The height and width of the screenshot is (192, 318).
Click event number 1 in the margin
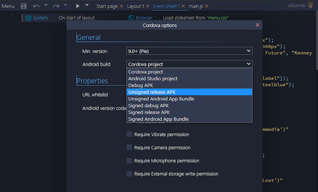(12, 16)
